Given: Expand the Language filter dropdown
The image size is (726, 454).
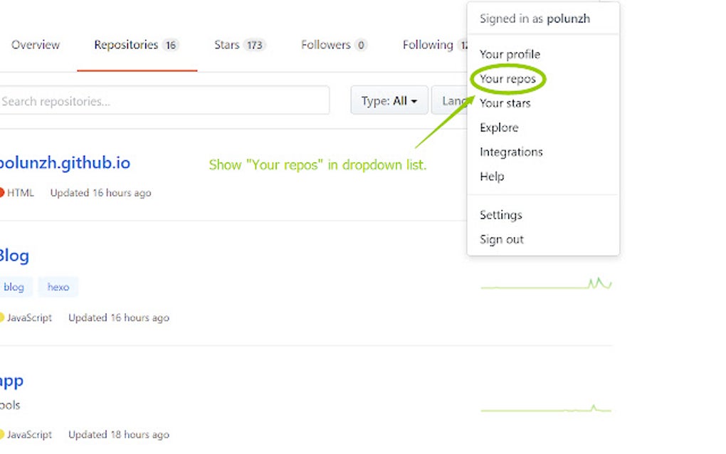Looking at the screenshot, I should point(451,101).
